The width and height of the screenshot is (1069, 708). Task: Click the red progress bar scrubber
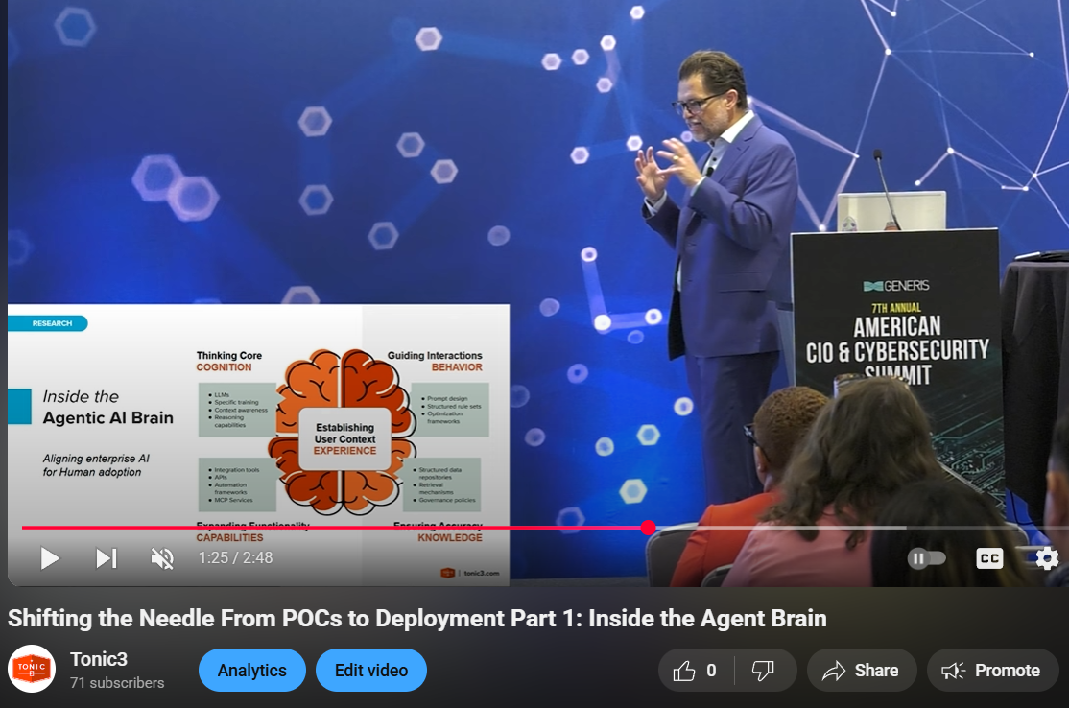tap(649, 528)
